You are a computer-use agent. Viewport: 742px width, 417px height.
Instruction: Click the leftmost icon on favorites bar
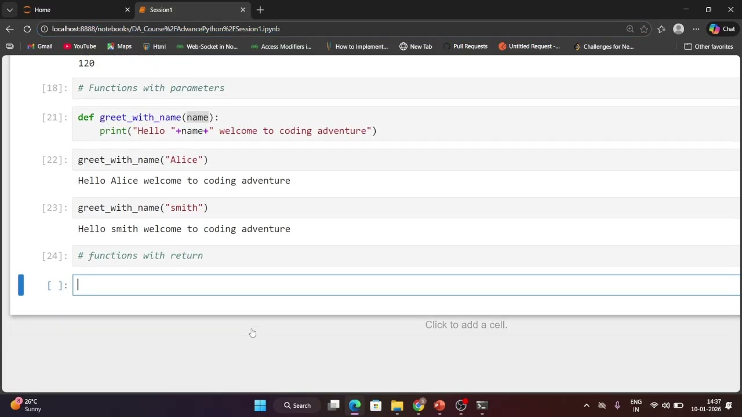(x=9, y=46)
